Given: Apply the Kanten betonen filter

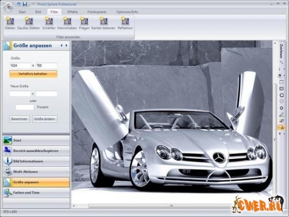Looking at the screenshot, I should (x=103, y=23).
